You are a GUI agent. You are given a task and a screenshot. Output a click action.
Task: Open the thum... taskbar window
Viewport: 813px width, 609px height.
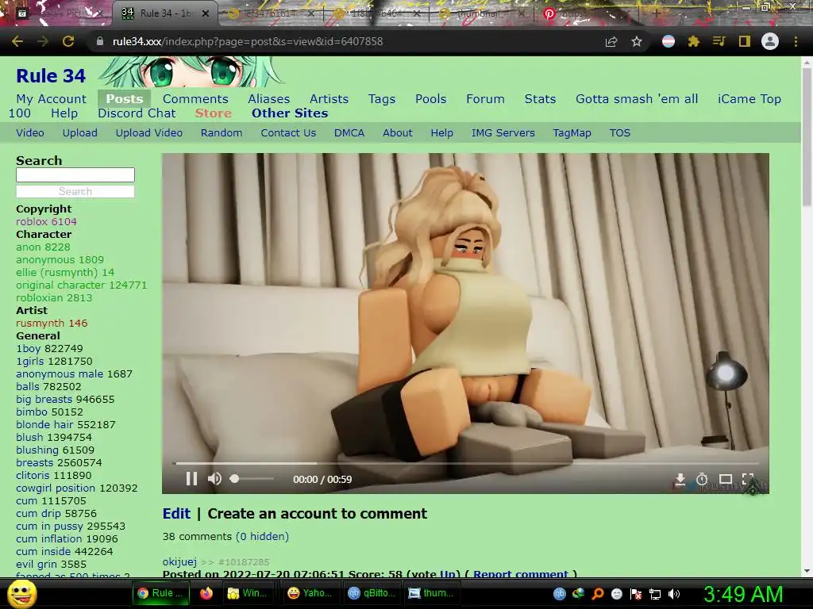pos(431,593)
